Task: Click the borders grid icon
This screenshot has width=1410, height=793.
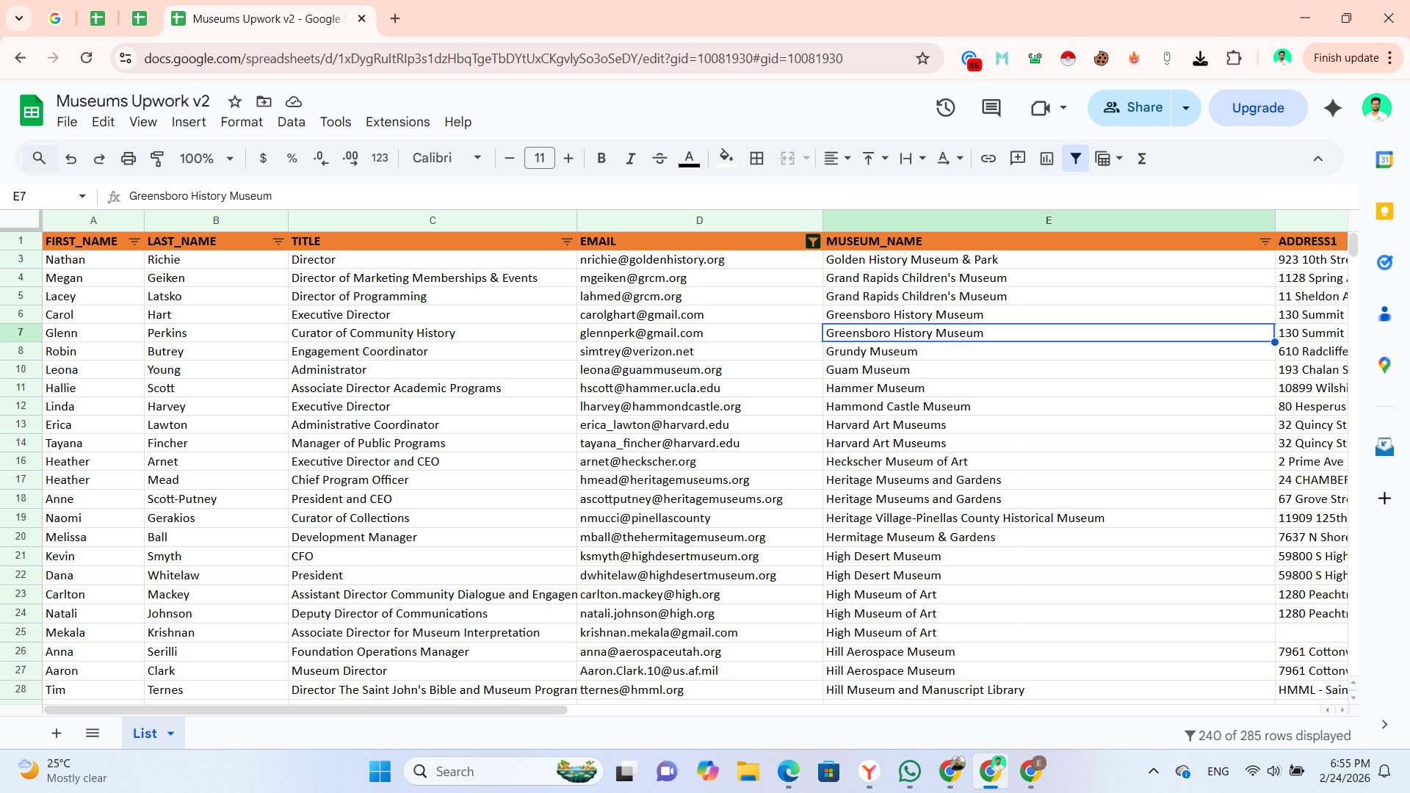Action: (756, 158)
